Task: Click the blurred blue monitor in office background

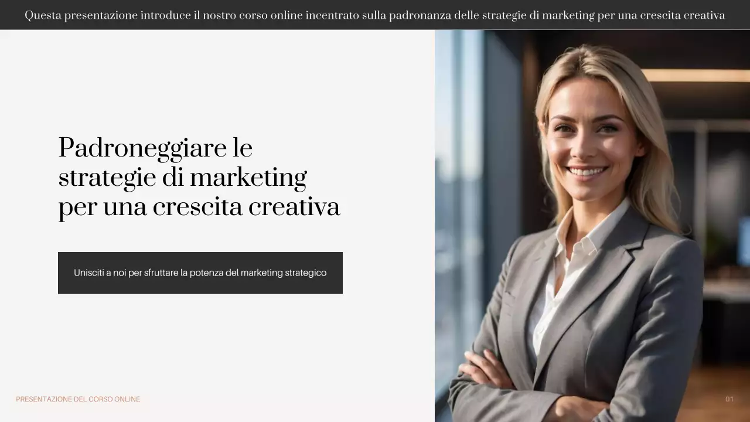Action: point(744,240)
